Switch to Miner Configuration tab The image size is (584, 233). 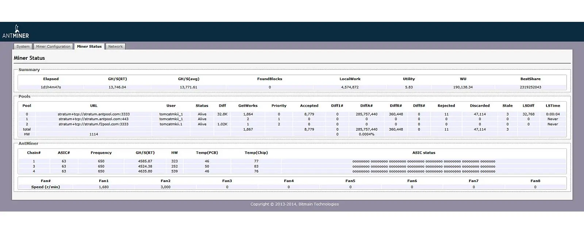tap(53, 47)
